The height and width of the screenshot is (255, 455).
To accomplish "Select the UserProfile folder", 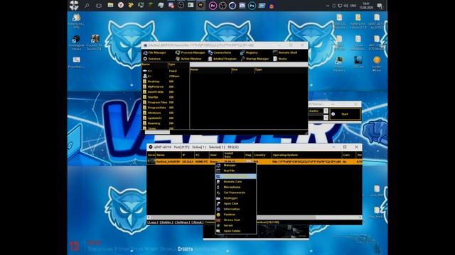I will pyautogui.click(x=158, y=92).
